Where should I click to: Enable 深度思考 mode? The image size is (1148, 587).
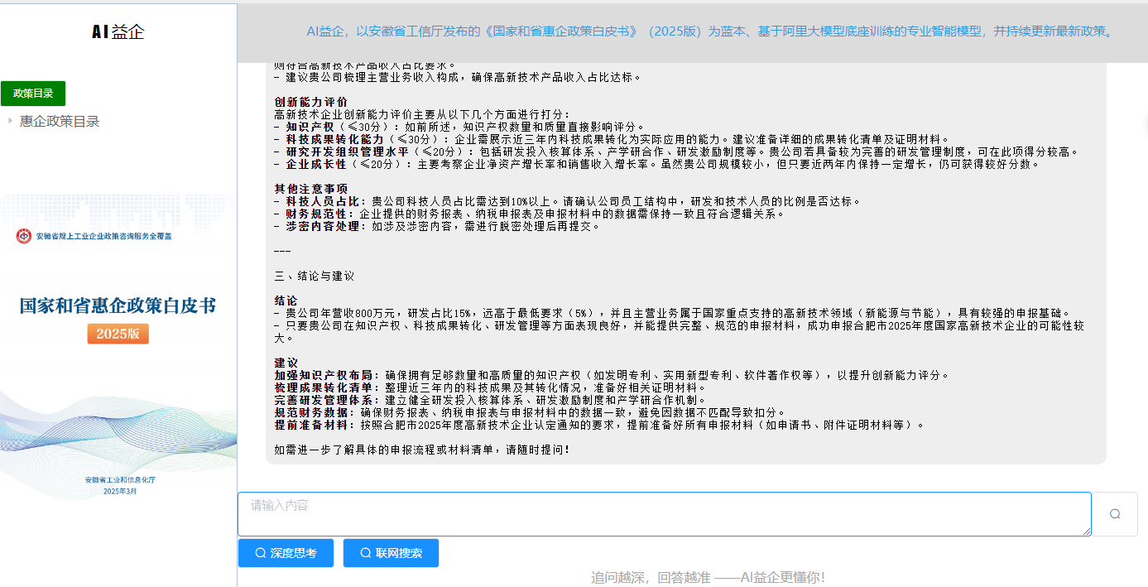point(286,553)
